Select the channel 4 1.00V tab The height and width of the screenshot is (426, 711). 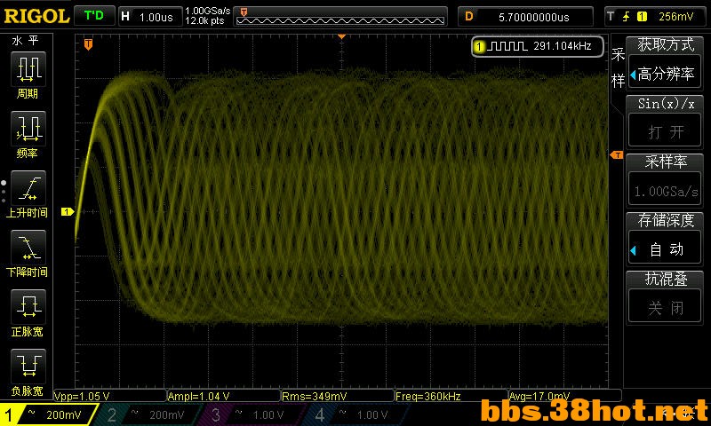355,414
